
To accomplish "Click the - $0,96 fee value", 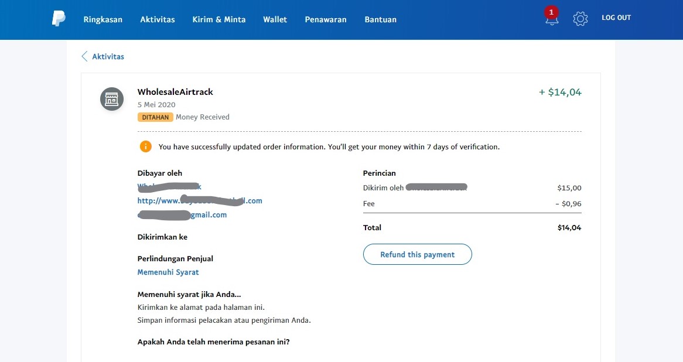I will tap(568, 204).
